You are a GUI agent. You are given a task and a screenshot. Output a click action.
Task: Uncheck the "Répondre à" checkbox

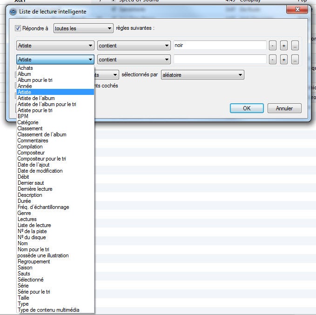coord(18,28)
